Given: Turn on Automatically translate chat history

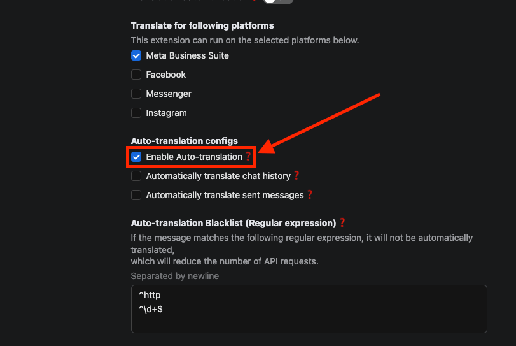Looking at the screenshot, I should (136, 176).
